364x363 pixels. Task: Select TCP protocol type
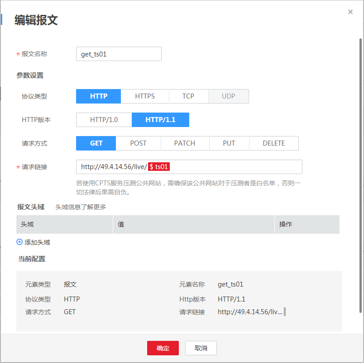point(188,96)
